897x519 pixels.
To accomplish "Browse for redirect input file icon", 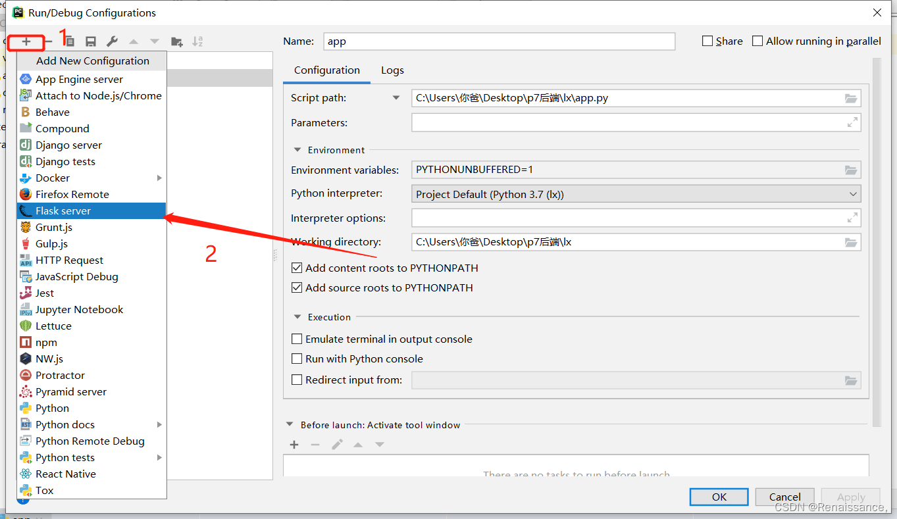I will pyautogui.click(x=851, y=380).
